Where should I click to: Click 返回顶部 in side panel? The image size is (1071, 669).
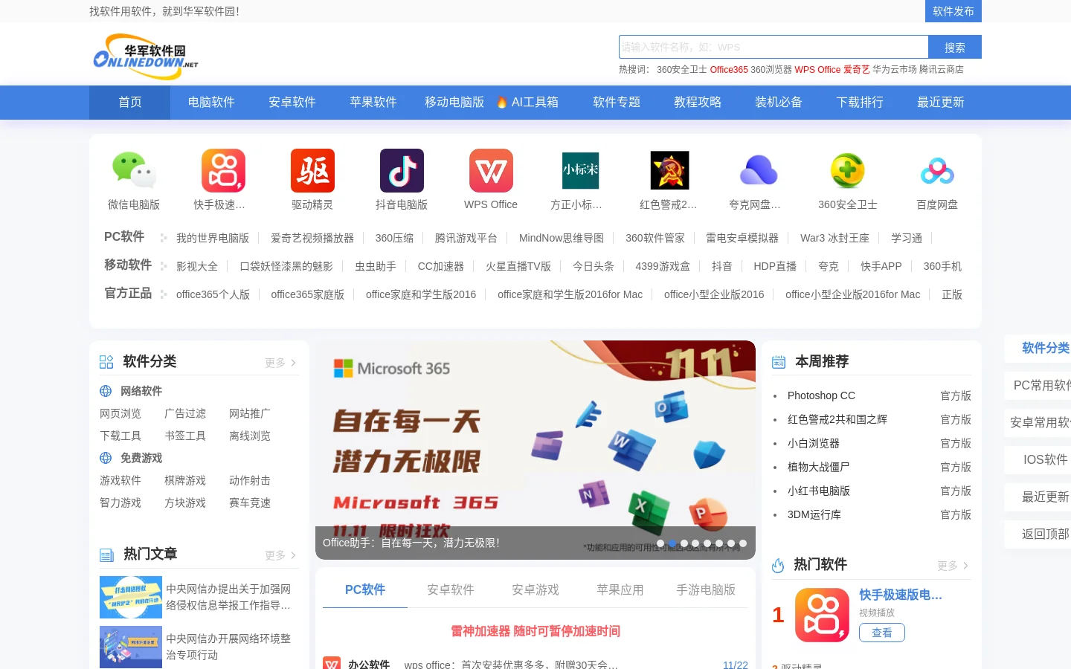point(1045,534)
